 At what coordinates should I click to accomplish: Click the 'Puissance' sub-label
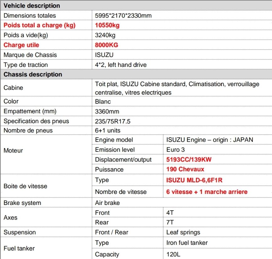click(109, 170)
